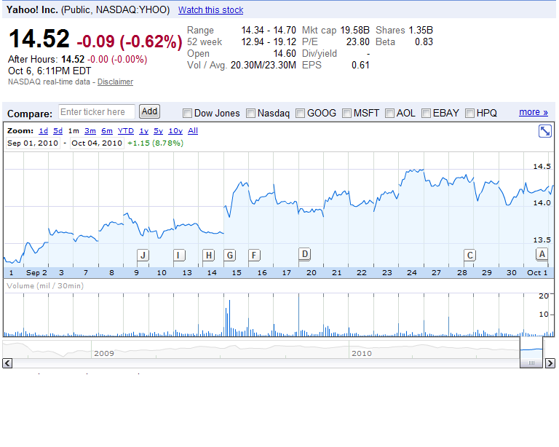Click the Watch this stock link
This screenshot has height=447, width=559.
pos(210,10)
